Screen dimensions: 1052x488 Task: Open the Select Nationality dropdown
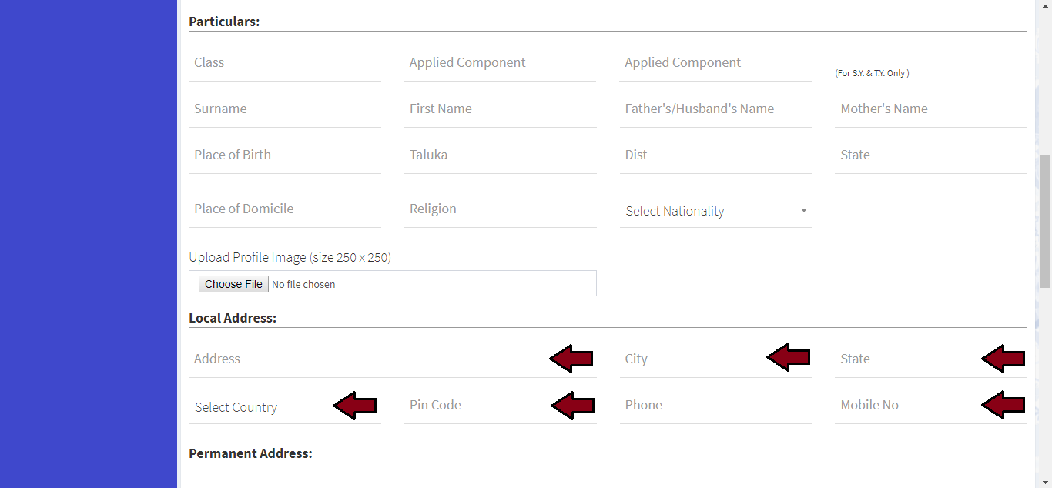click(x=715, y=211)
